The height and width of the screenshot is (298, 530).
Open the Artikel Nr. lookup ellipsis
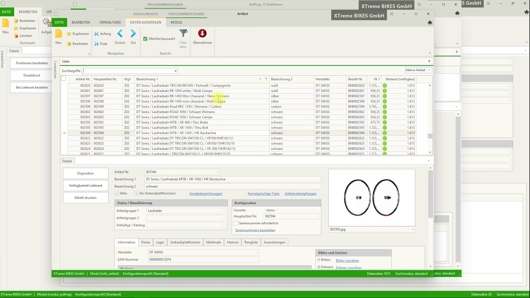(x=216, y=172)
